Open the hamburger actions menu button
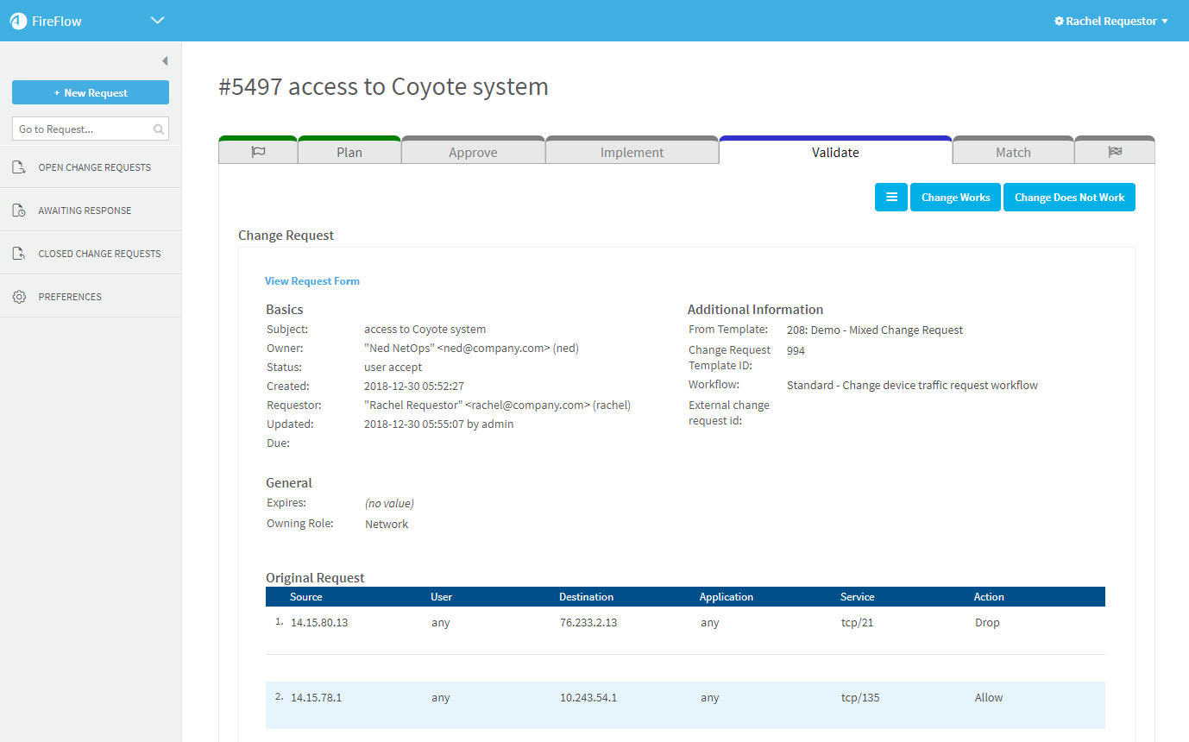 click(x=891, y=198)
